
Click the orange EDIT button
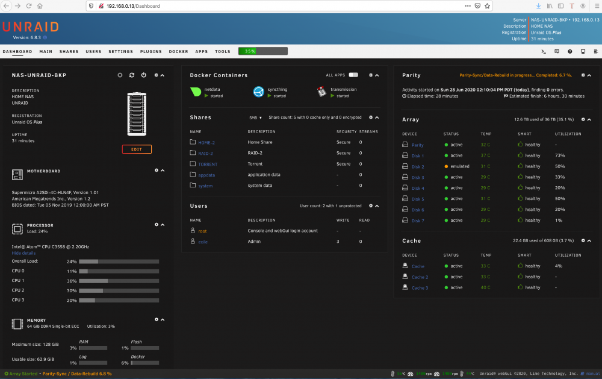[137, 149]
